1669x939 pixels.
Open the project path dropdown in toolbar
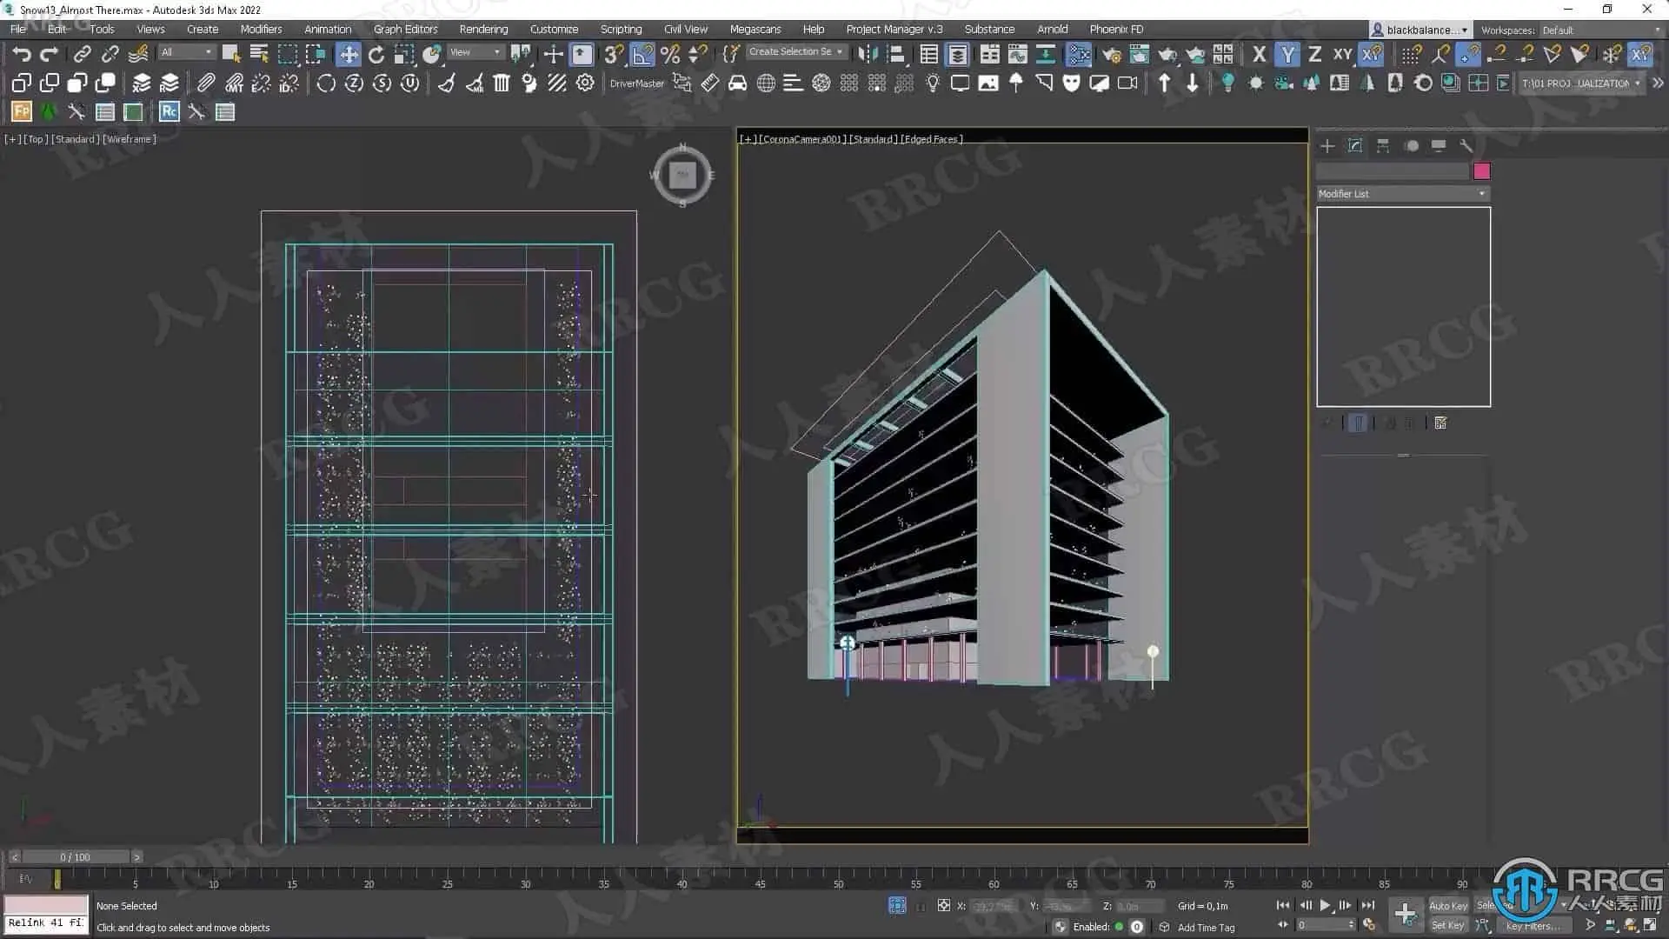1581,83
